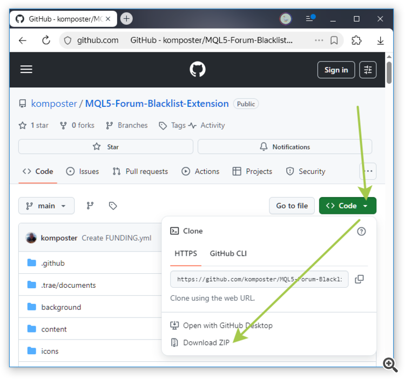Switch to the Issues tab
The height and width of the screenshot is (379, 405).
[x=83, y=172]
